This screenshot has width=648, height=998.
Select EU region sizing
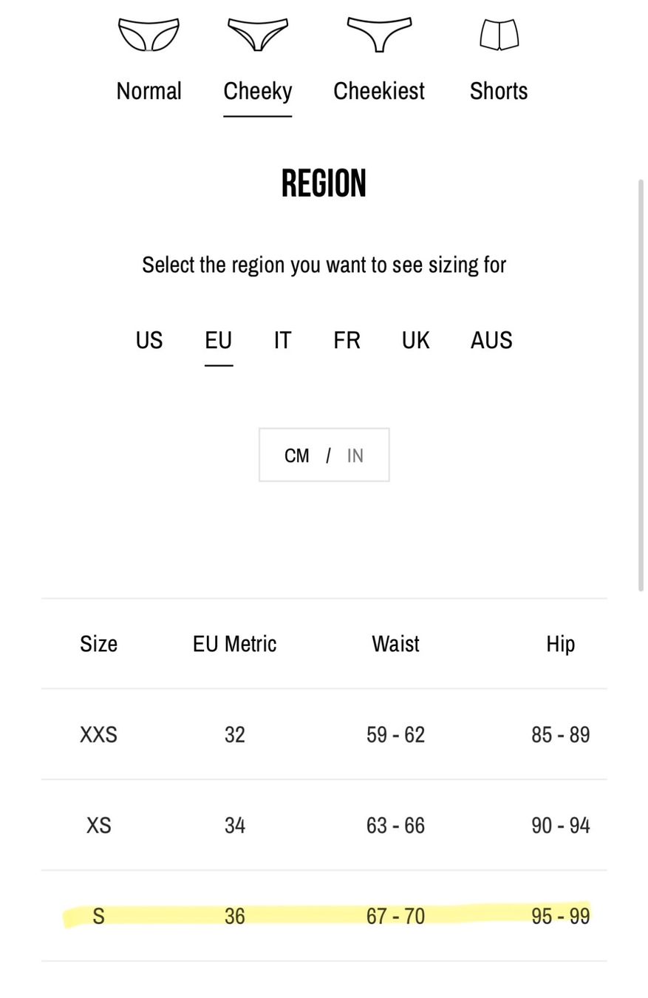pyautogui.click(x=219, y=340)
